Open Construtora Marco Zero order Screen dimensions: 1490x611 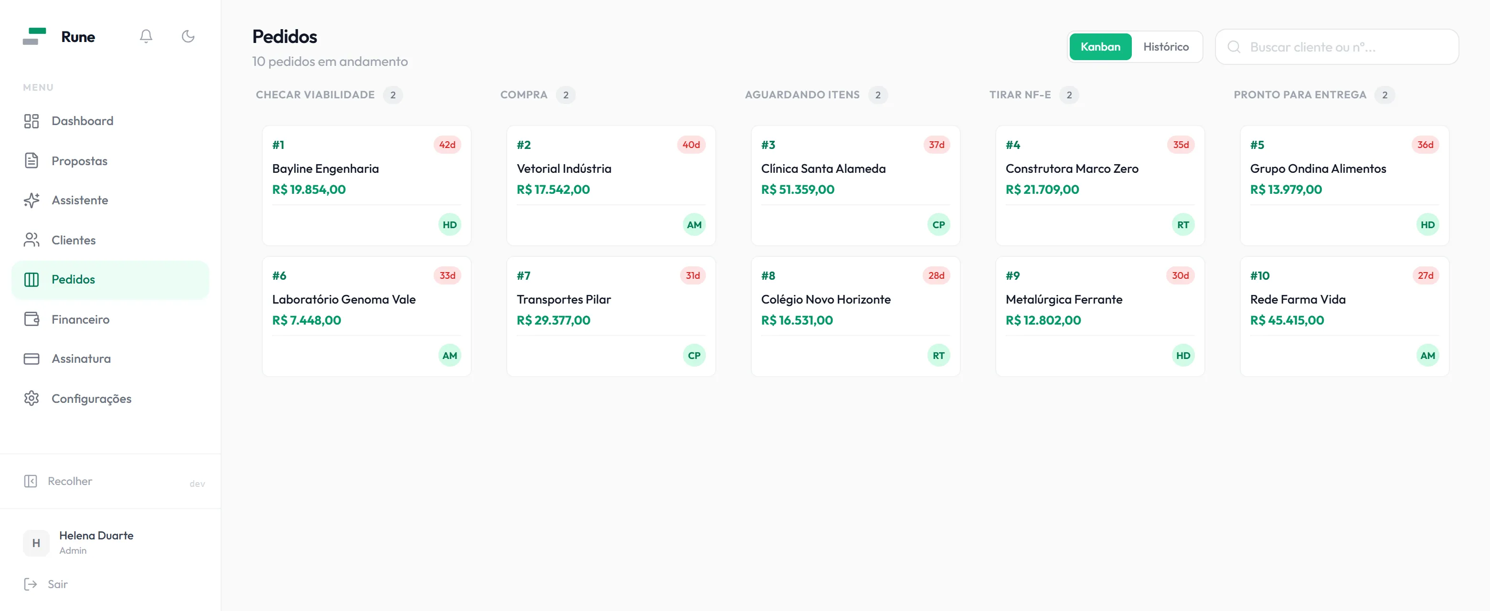pyautogui.click(x=1099, y=186)
